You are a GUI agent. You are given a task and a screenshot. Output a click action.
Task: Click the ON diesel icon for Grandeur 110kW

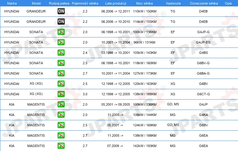pos(61,11)
